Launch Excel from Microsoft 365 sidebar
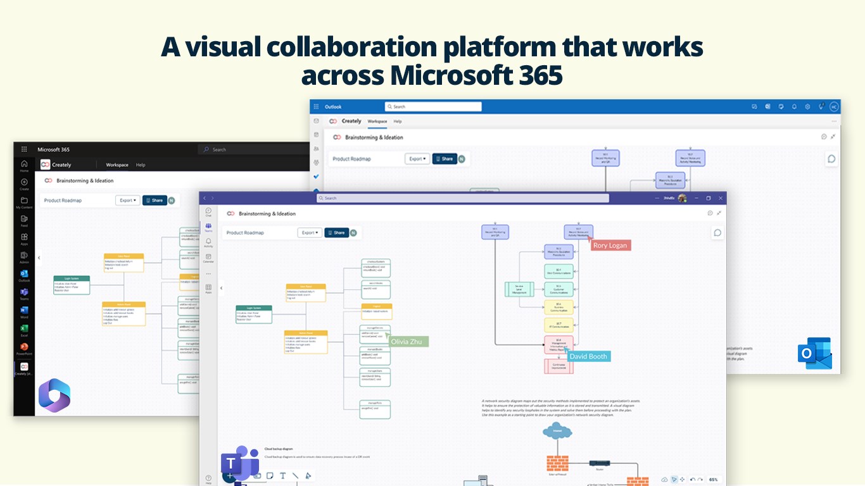865x486 pixels. [x=24, y=330]
